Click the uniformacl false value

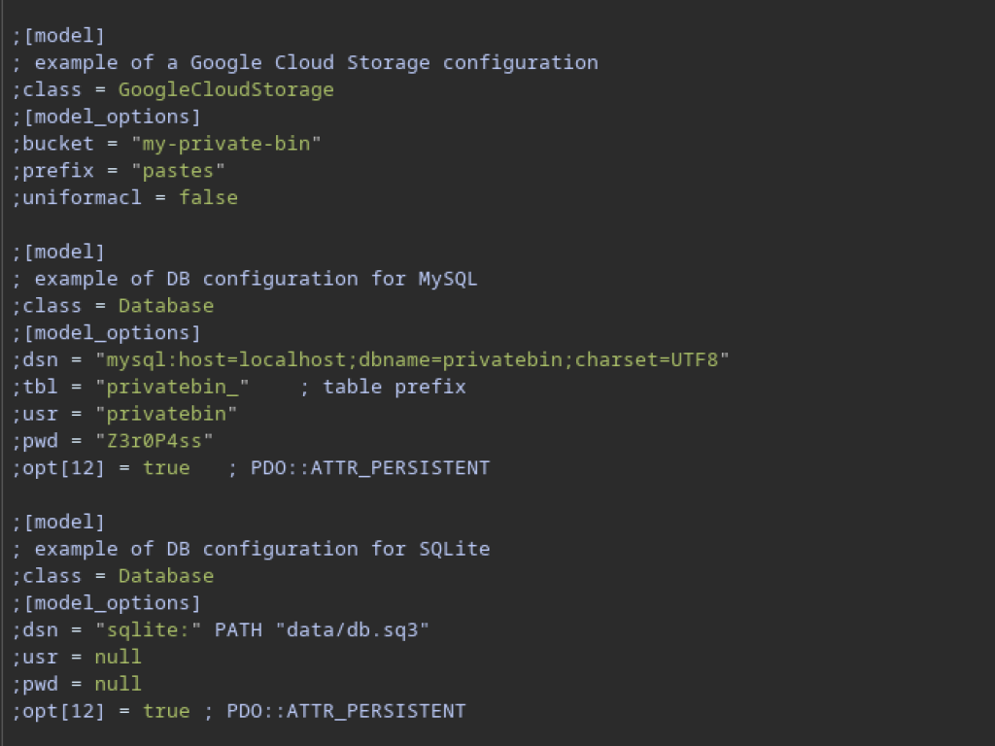point(208,197)
